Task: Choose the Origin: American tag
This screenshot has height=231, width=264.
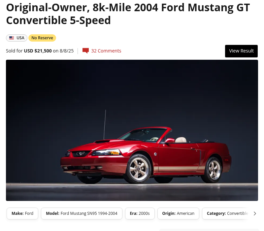Action: coord(178,214)
